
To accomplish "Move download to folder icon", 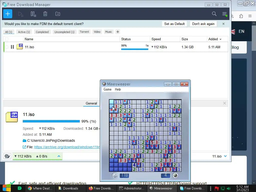I will (x=58, y=14).
